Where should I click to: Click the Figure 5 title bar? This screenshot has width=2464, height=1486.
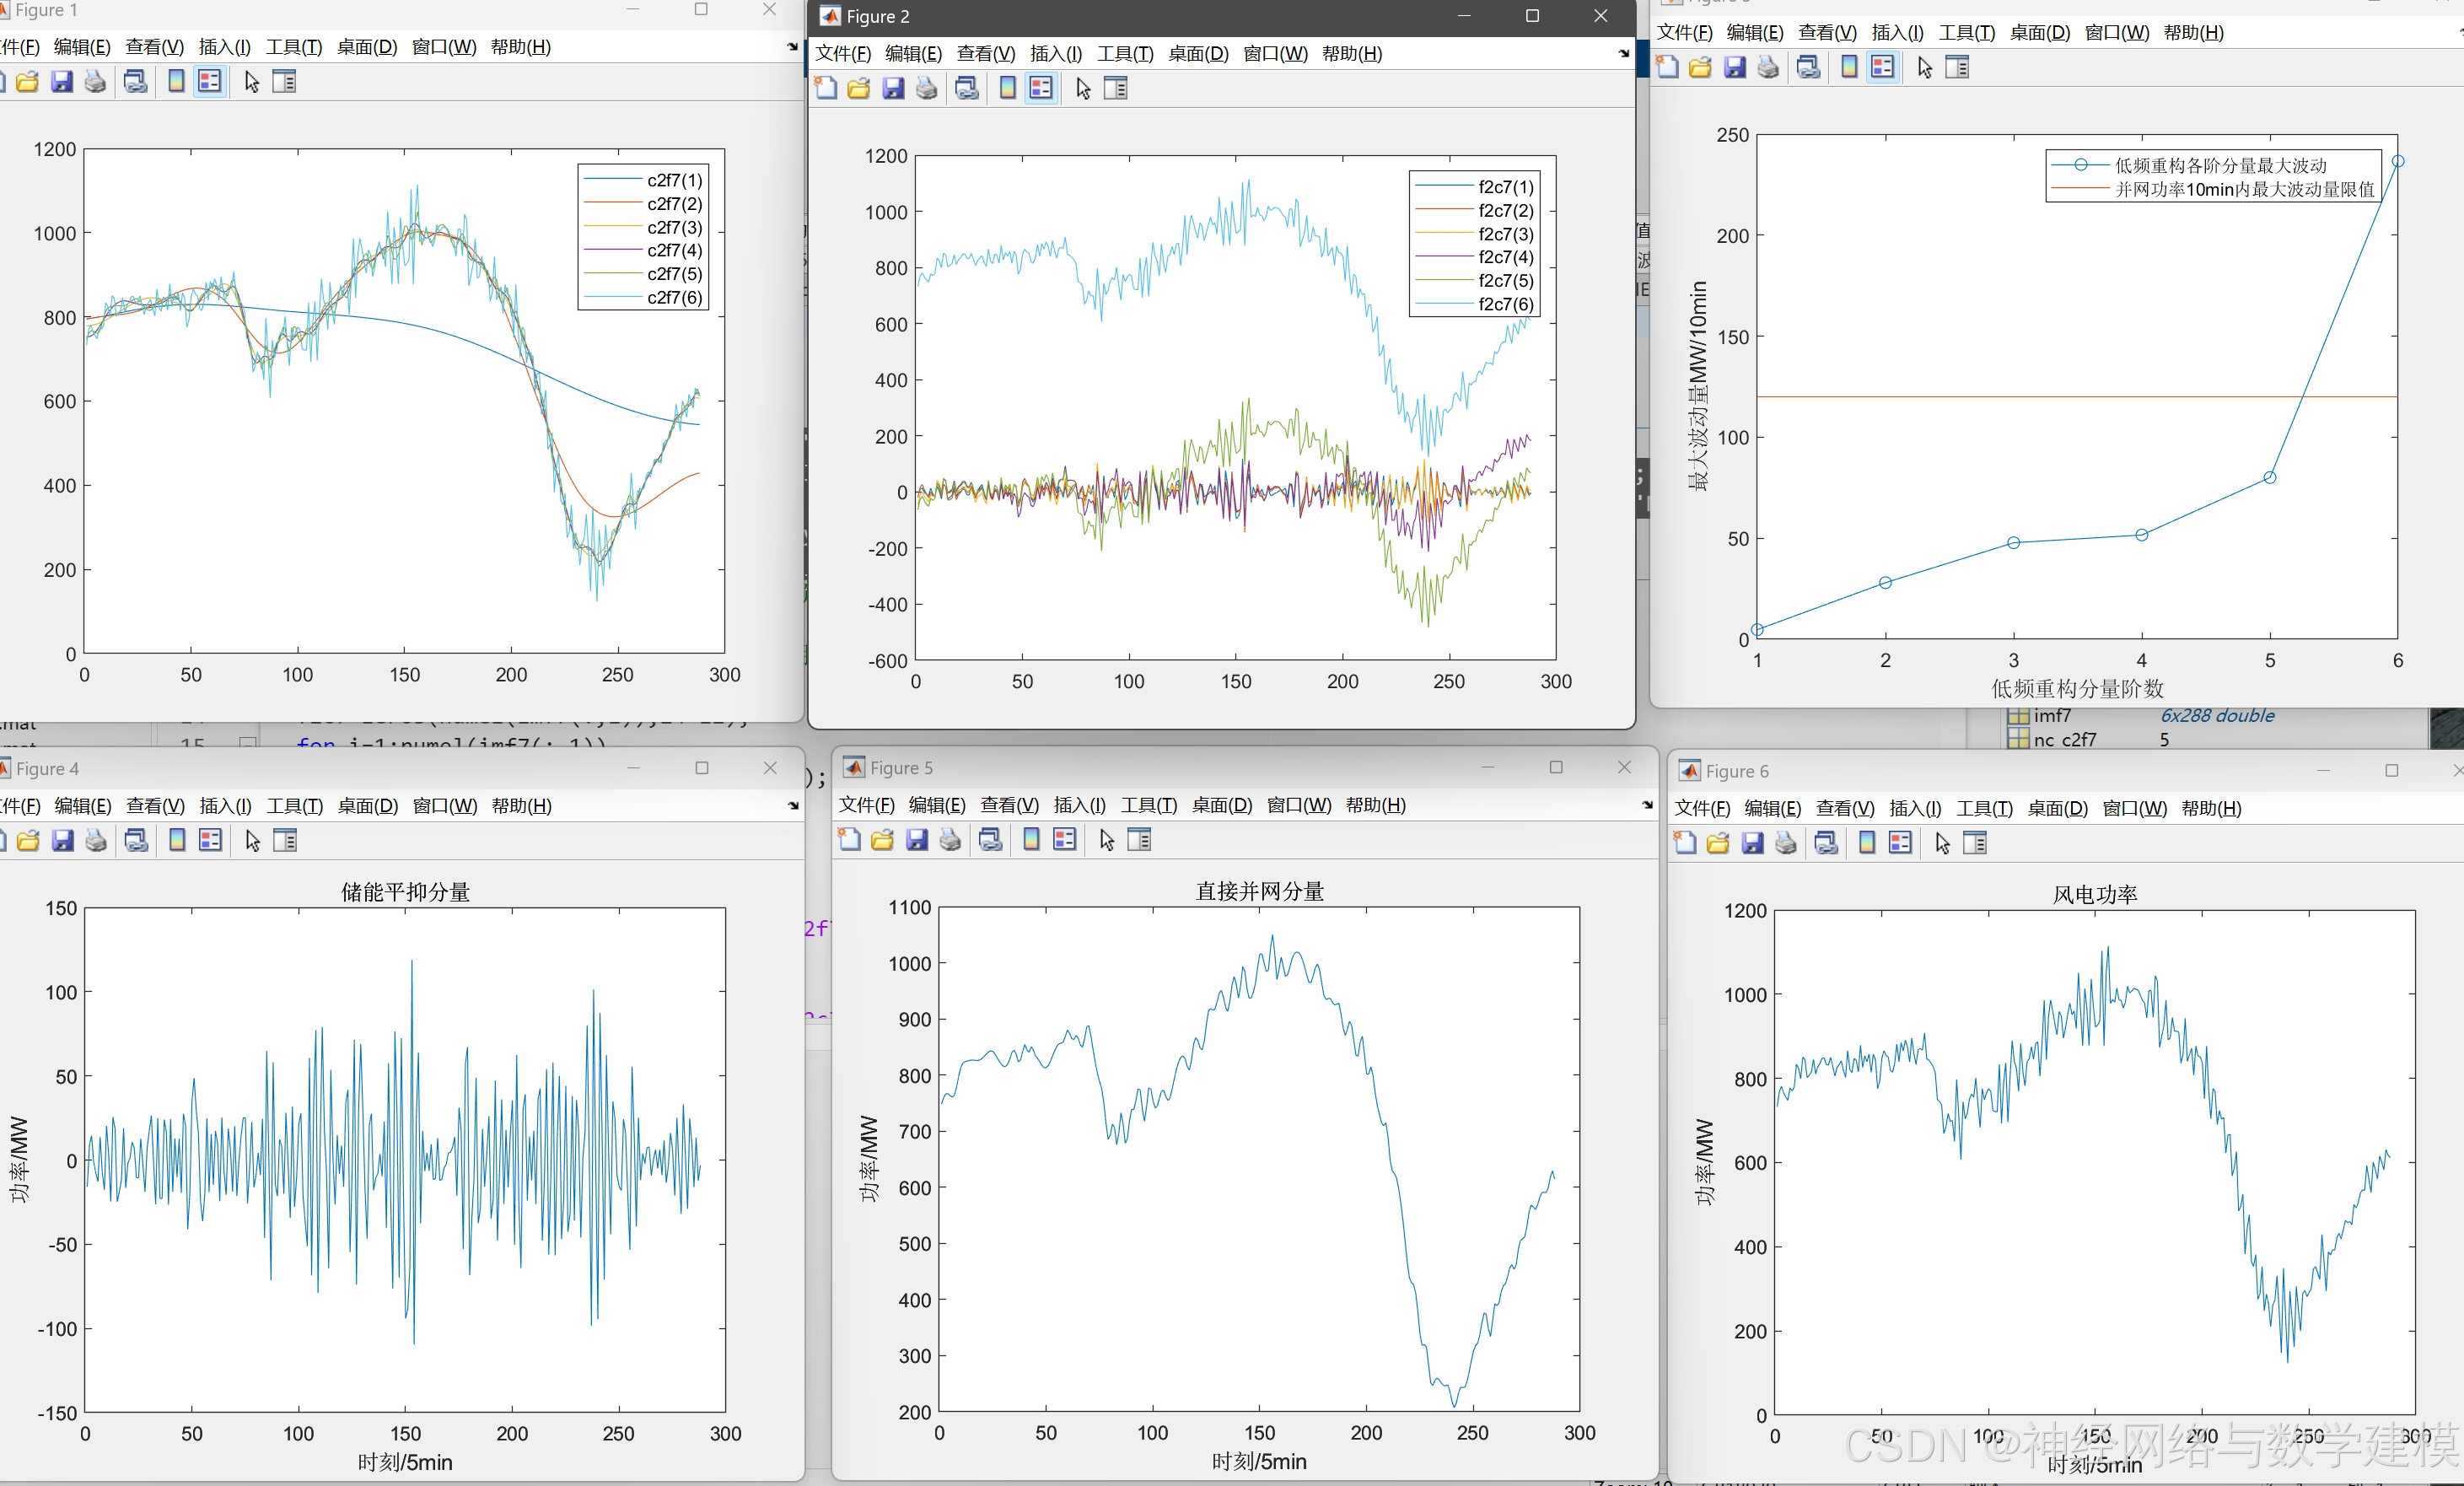[x=1200, y=768]
